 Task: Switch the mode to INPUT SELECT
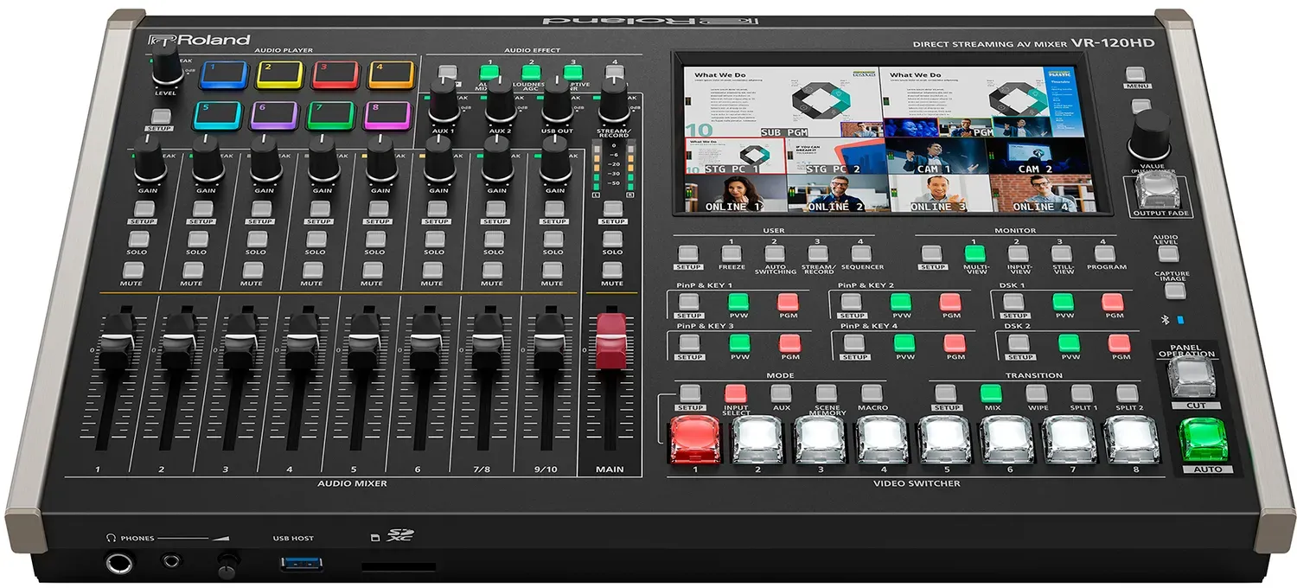[x=736, y=393]
